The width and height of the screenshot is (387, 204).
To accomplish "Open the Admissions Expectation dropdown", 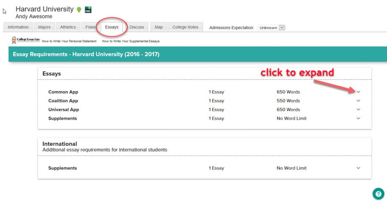I will coord(271,28).
